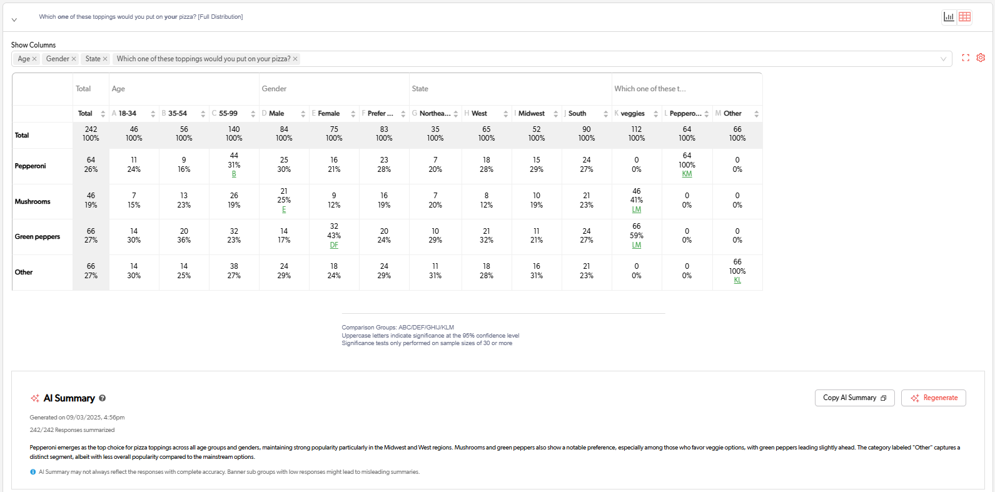Sort by the Total column
The width and height of the screenshot is (995, 492).
[x=103, y=114]
